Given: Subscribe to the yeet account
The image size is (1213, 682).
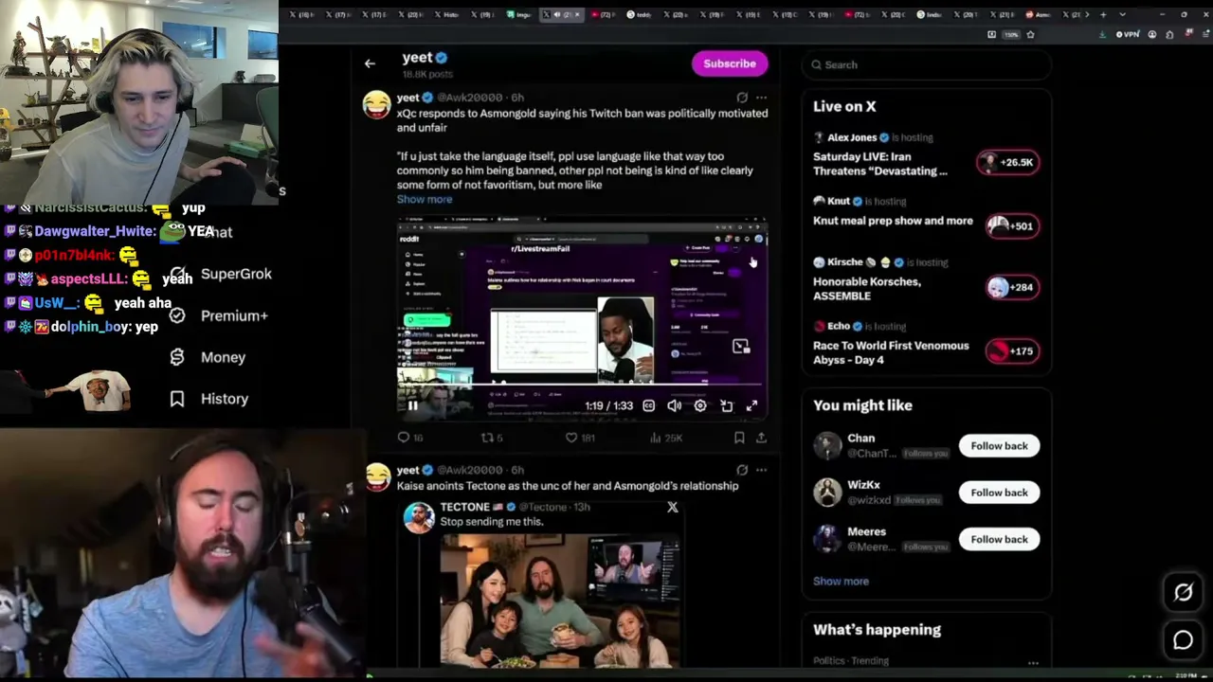Looking at the screenshot, I should (730, 63).
